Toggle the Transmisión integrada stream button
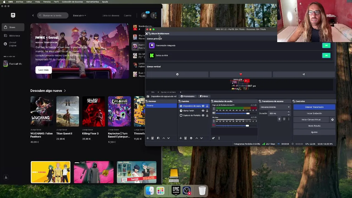The height and width of the screenshot is (198, 352). click(326, 45)
